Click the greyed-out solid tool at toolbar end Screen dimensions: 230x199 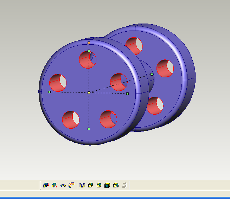124,185
